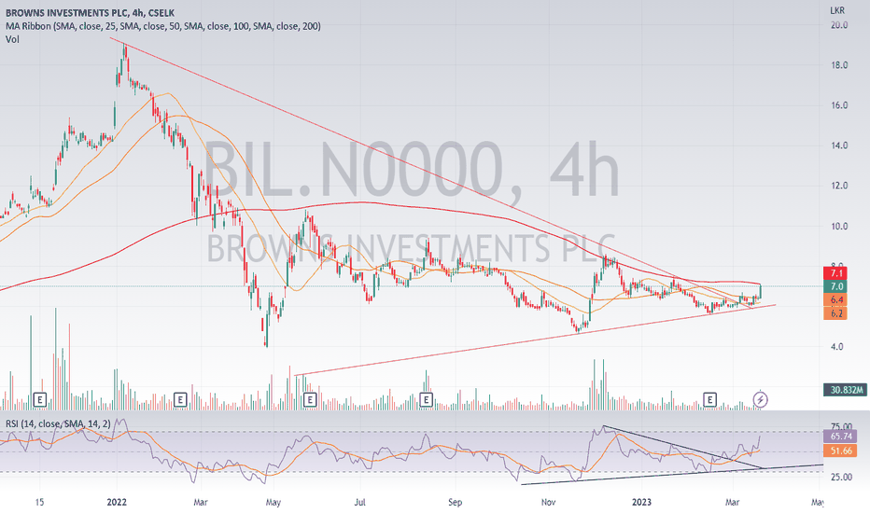Select the MA Ribbon indicator legend
The height and width of the screenshot is (513, 870).
pyautogui.click(x=163, y=25)
